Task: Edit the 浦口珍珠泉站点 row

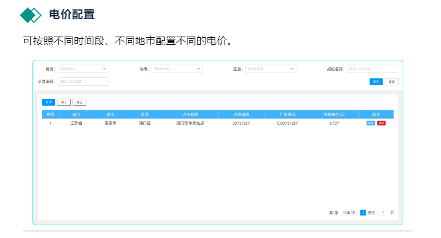Action: [370, 123]
